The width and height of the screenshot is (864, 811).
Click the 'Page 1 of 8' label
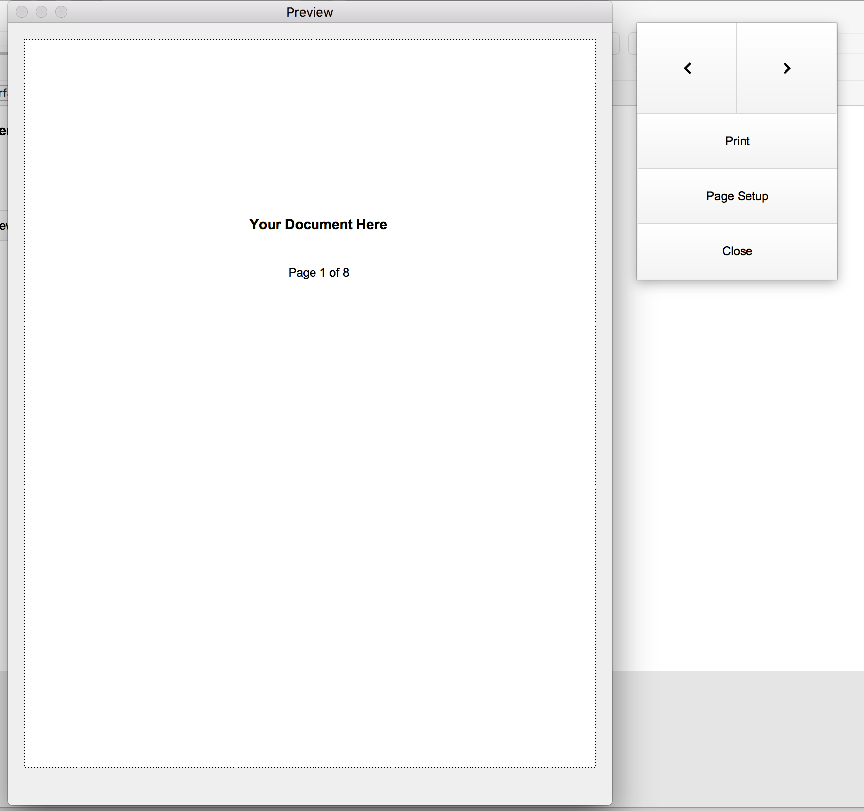pyautogui.click(x=318, y=273)
